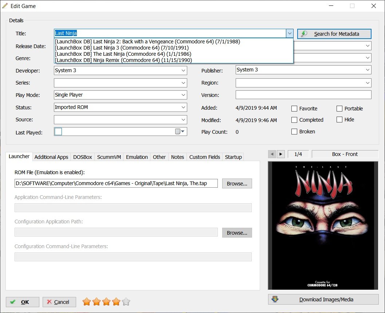Set rating to three stars
Image resolution: width=385 pixels, height=313 pixels.
106,301
